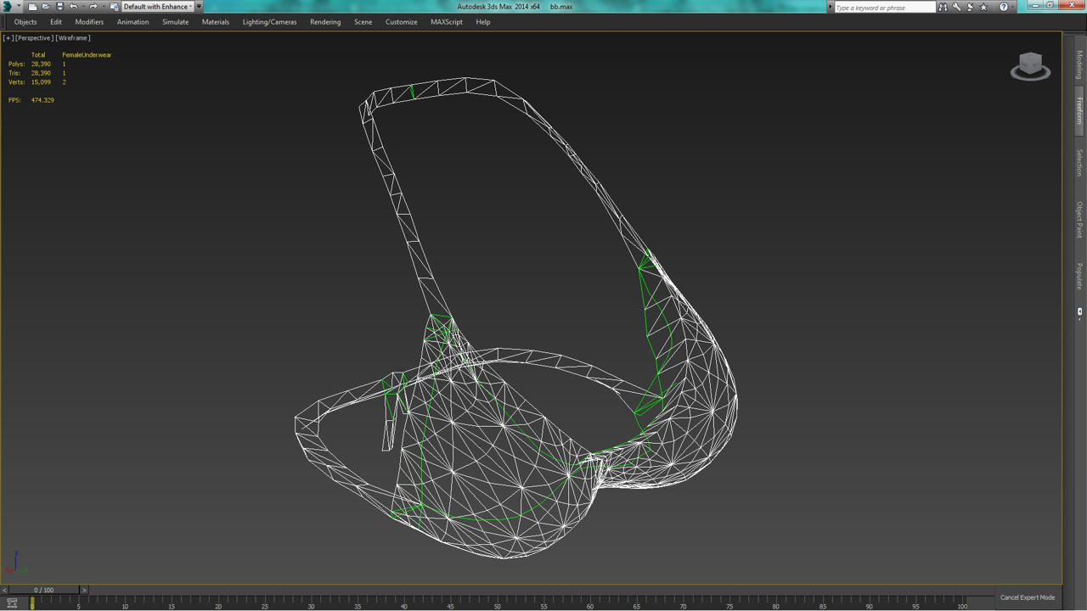Open the Lighting/Cameras menu
The height and width of the screenshot is (611, 1087).
click(x=269, y=22)
